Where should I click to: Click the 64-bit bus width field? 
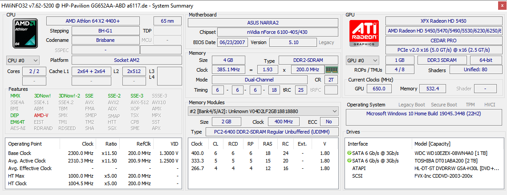click(486, 61)
